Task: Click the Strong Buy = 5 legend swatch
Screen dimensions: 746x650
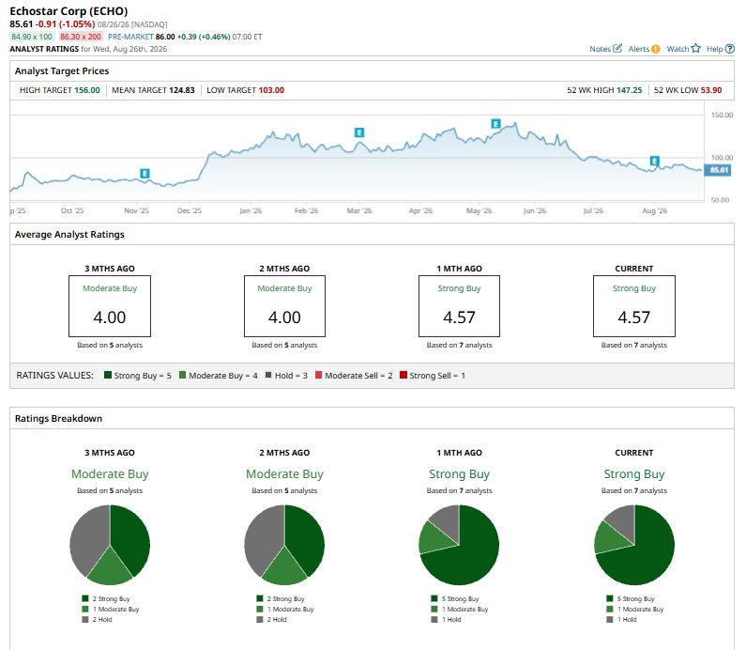Action: click(108, 375)
